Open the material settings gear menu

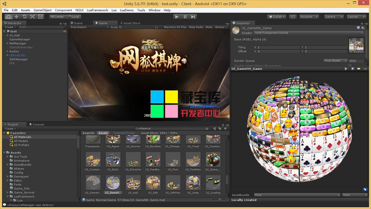click(x=363, y=28)
